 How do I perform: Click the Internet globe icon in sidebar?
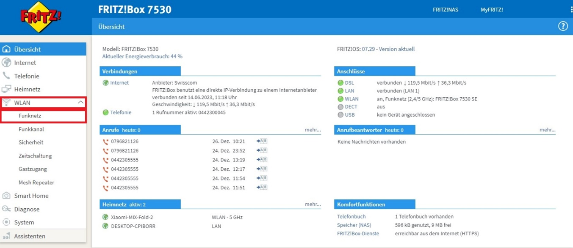pos(6,63)
